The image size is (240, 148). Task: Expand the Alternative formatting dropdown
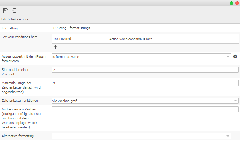[228, 136]
